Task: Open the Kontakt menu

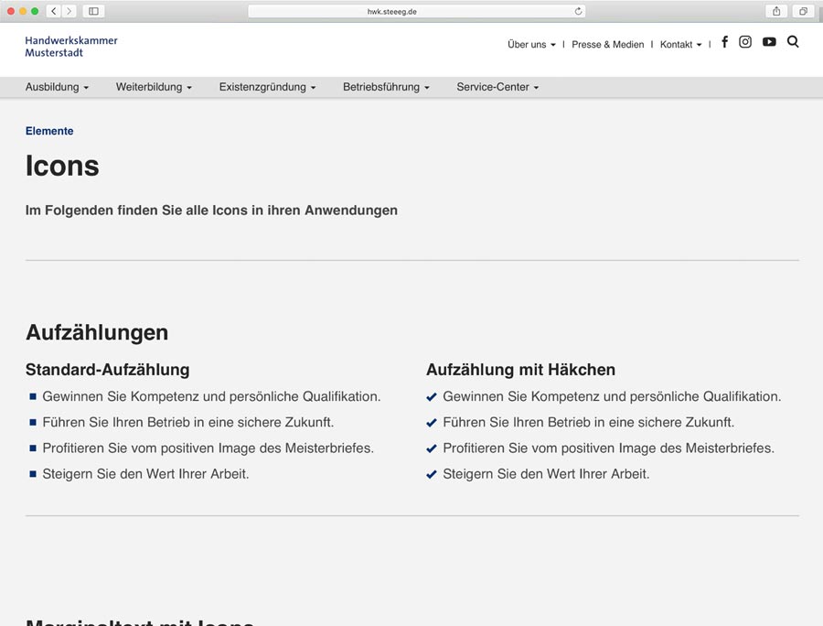Action: tap(680, 44)
